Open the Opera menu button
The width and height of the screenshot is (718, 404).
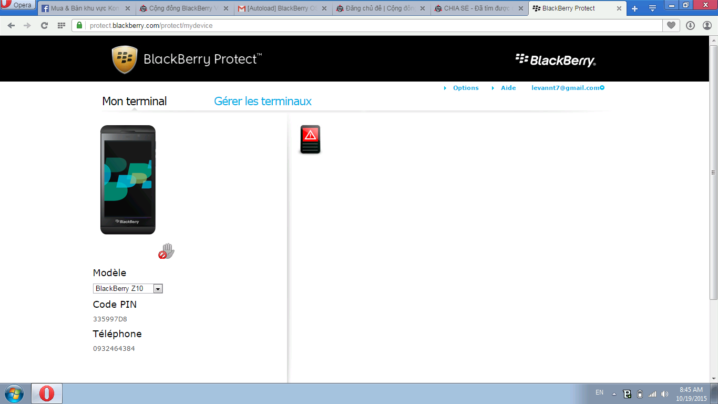17,5
